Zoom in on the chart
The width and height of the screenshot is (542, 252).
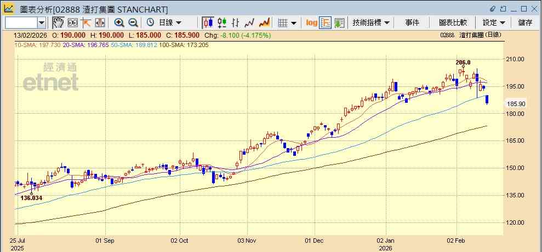point(119,23)
